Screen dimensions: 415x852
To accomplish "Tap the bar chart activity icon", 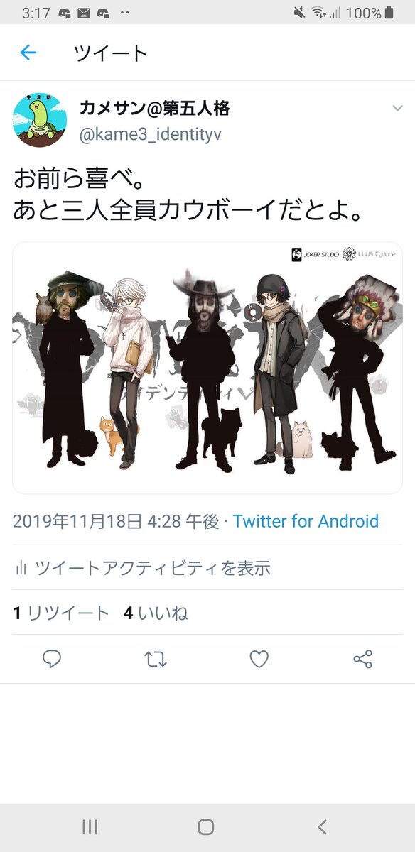I will tap(21, 568).
